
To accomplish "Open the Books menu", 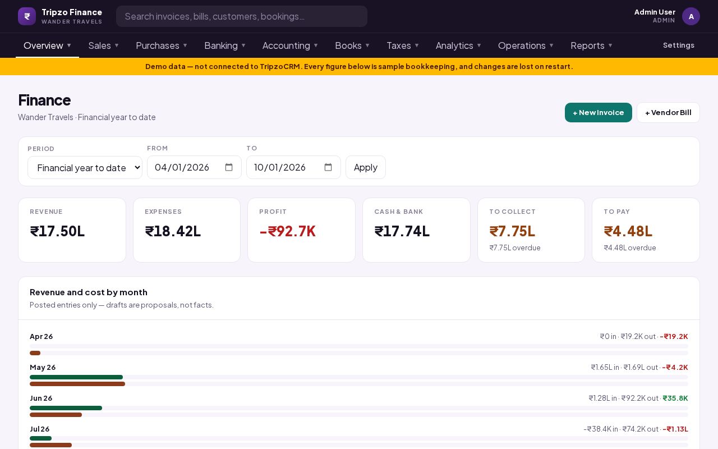I will pyautogui.click(x=352, y=45).
